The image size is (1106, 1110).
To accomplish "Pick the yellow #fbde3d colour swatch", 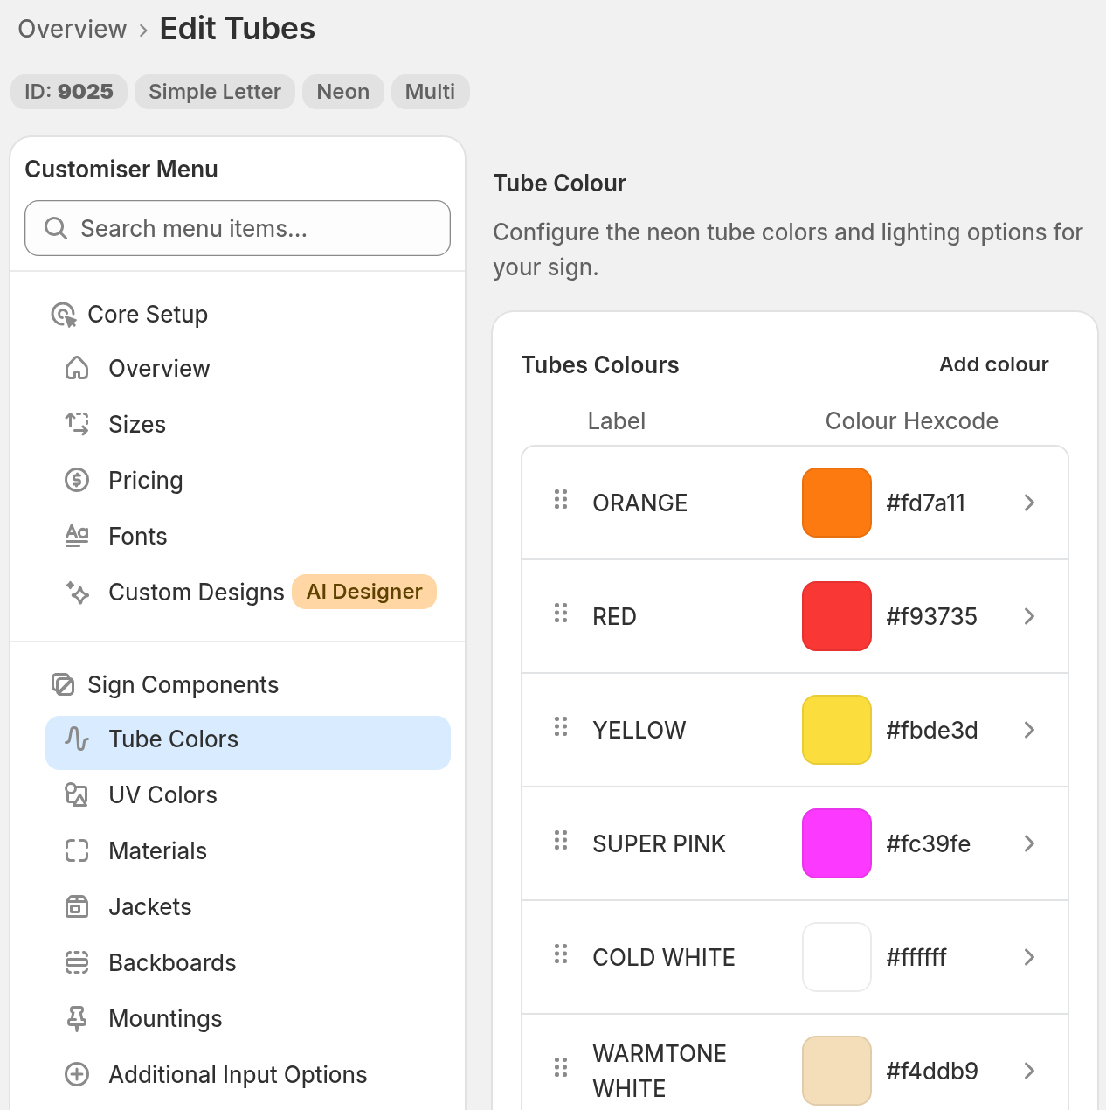I will [837, 730].
